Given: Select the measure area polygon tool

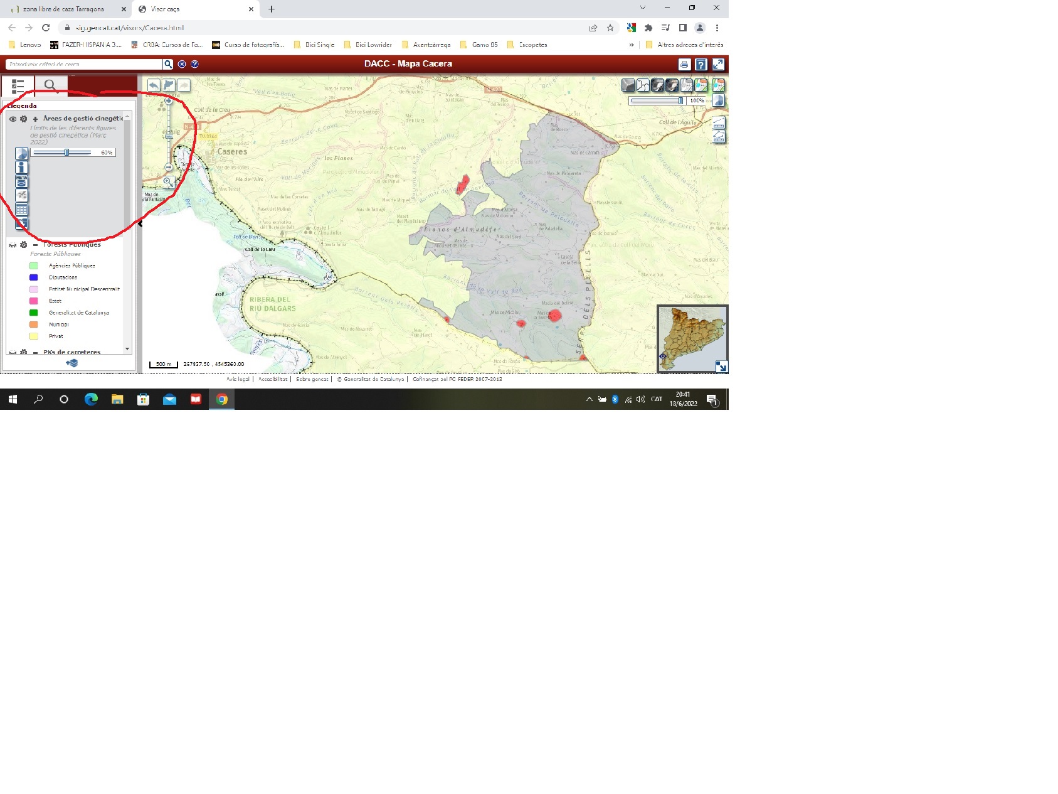Looking at the screenshot, I should (x=719, y=136).
